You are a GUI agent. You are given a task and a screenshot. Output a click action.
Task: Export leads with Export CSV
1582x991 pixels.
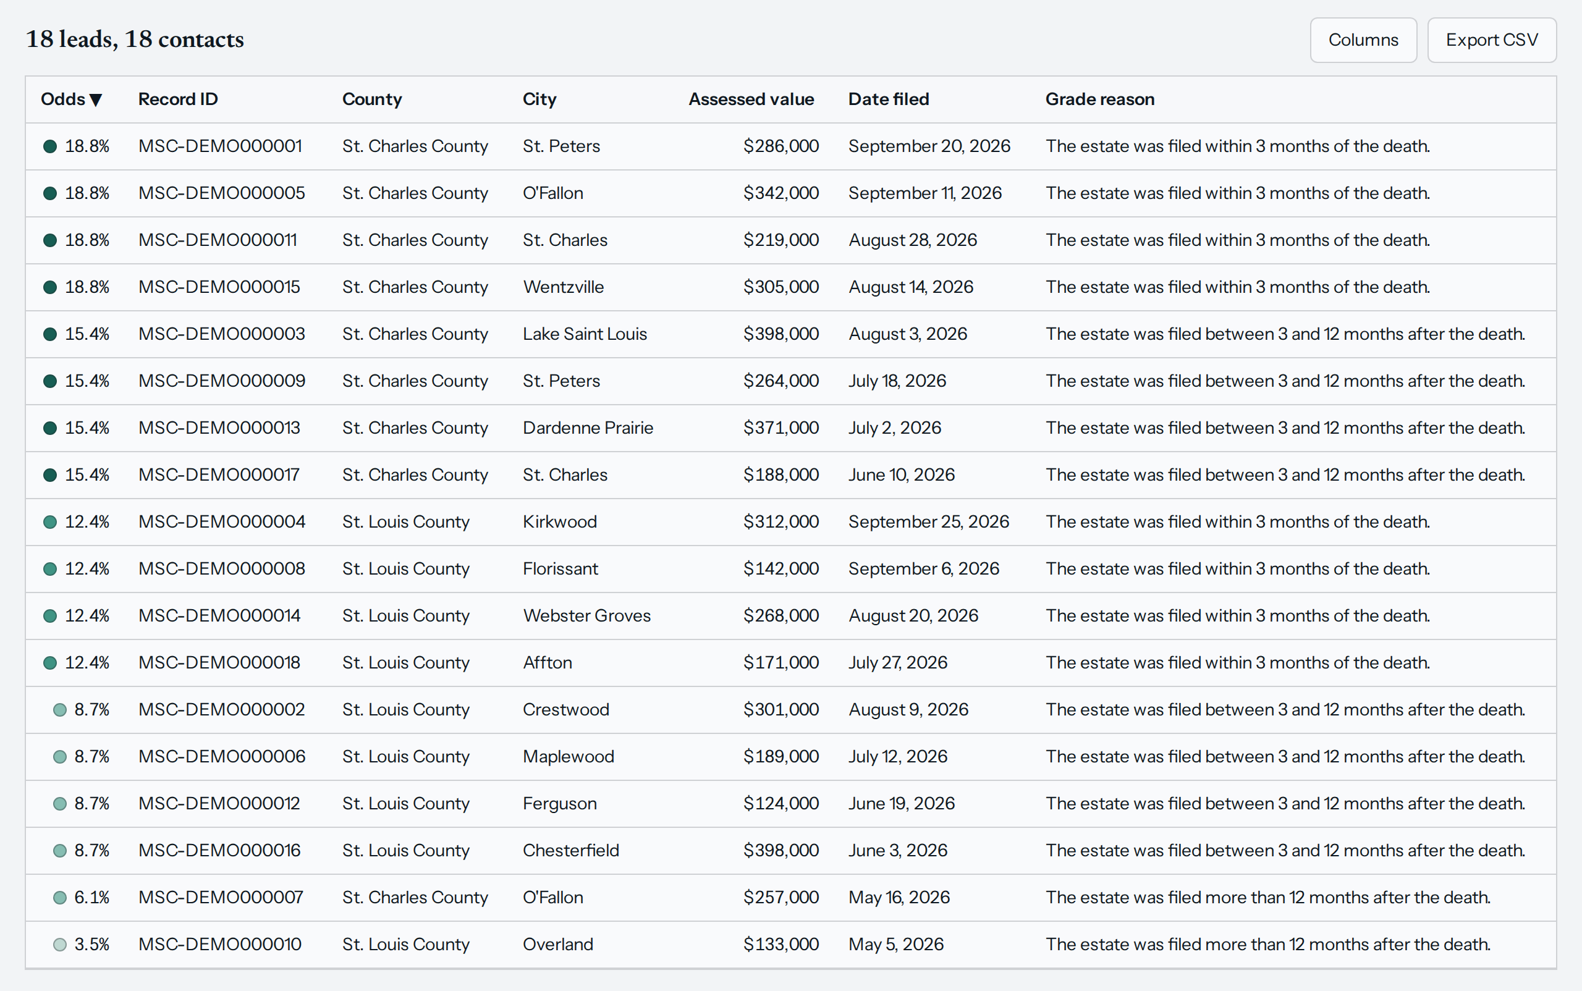tap(1492, 40)
